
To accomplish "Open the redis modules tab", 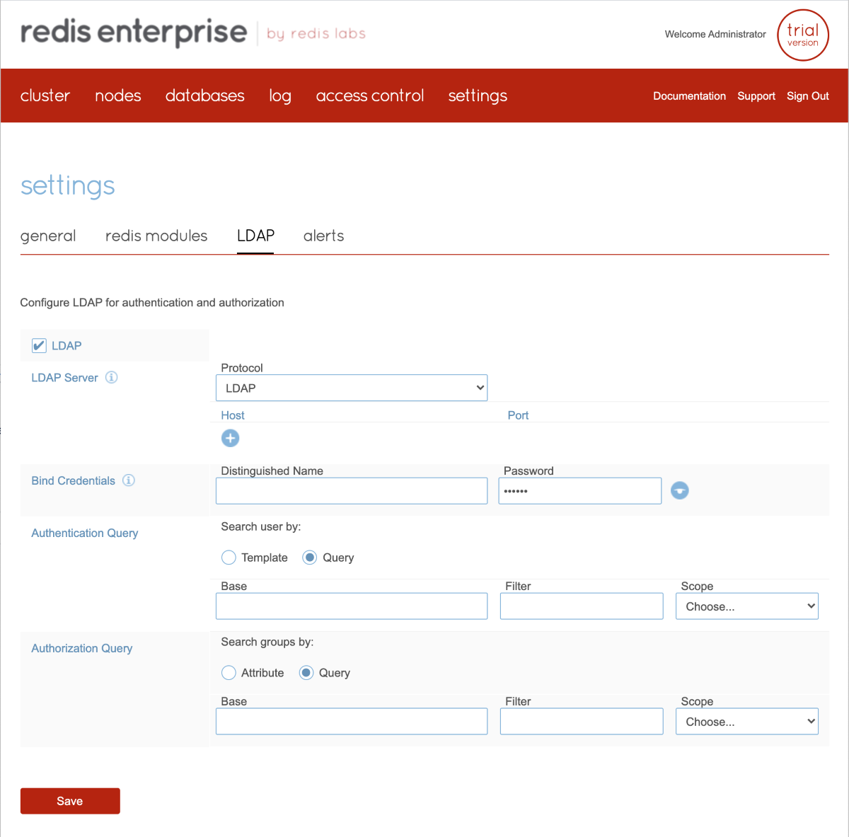I will coord(156,236).
